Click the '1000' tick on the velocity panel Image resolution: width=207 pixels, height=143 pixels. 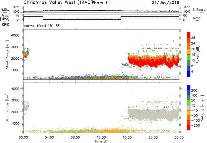(x=15, y=123)
